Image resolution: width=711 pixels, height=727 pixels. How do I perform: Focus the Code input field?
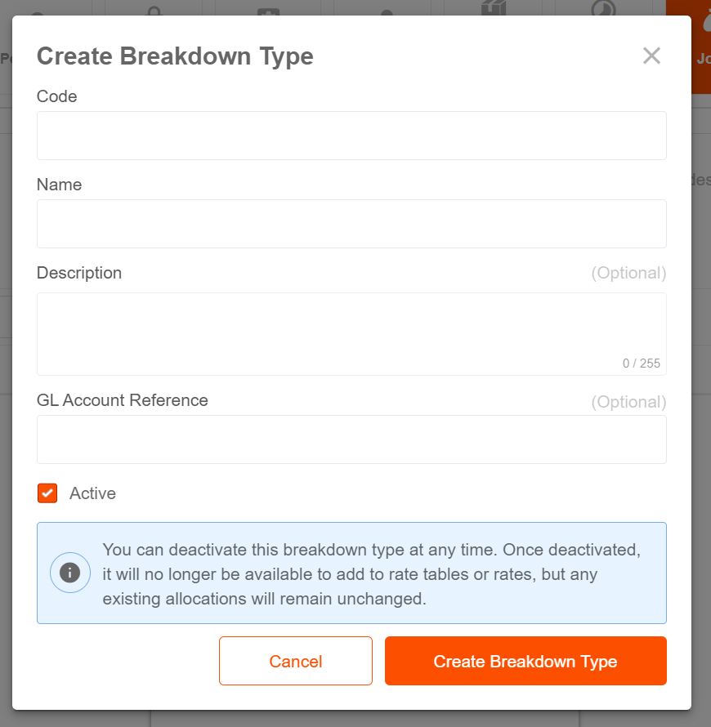coord(351,136)
